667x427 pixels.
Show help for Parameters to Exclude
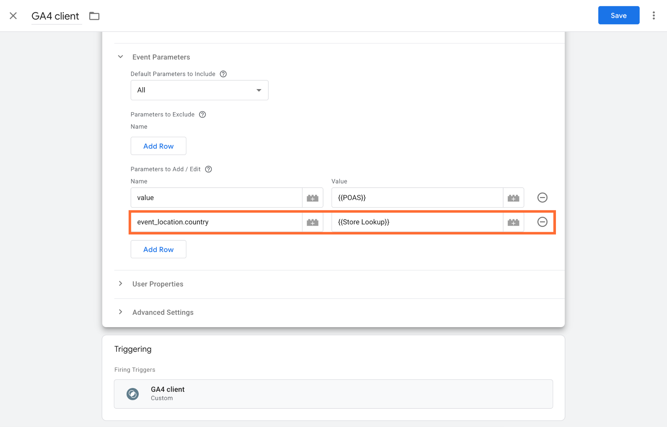tap(202, 114)
